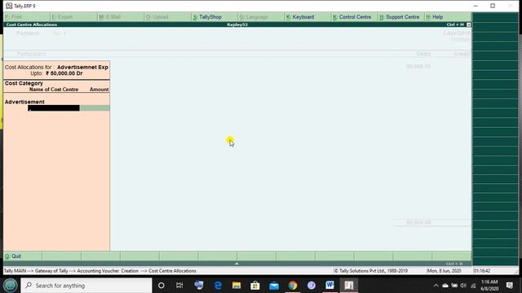522x293 pixels.
Task: Click the 50,000.00 Dr upto amount
Action: tap(64, 73)
